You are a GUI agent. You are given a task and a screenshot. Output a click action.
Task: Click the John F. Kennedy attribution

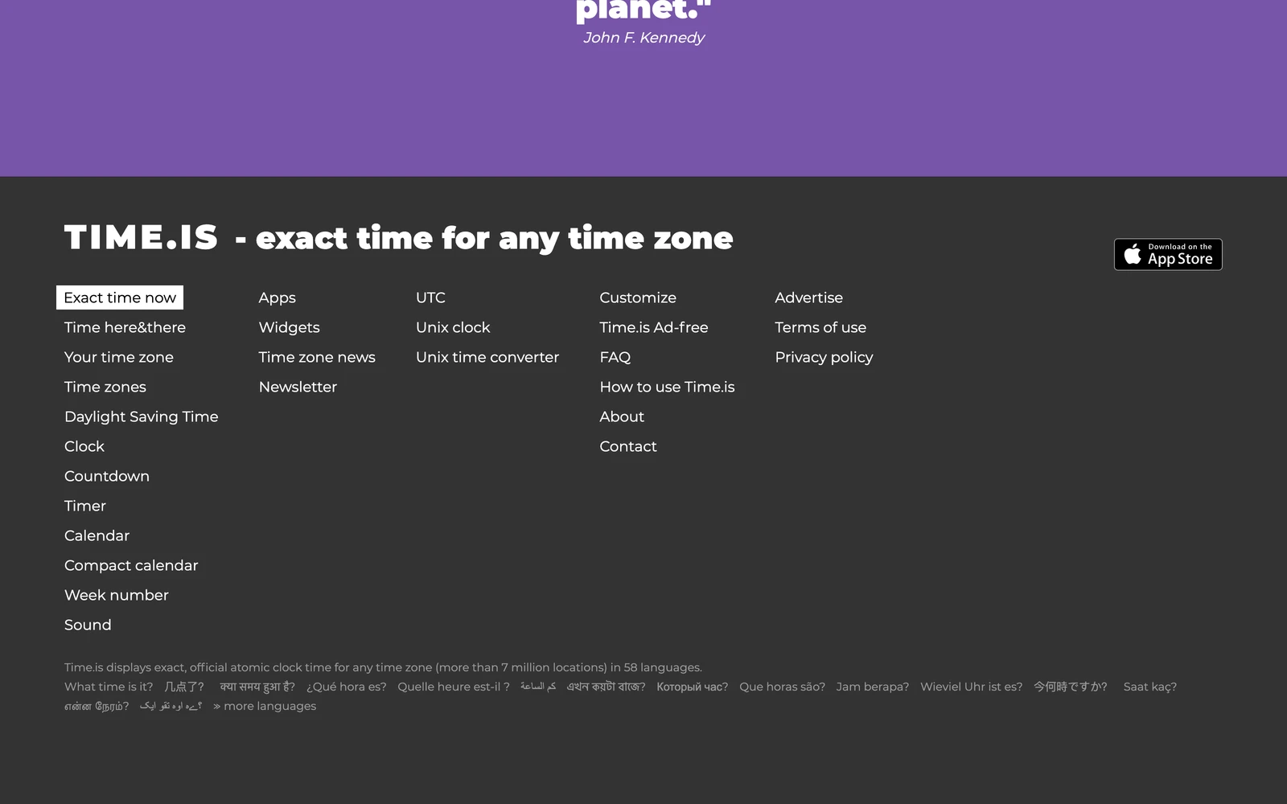click(x=643, y=38)
